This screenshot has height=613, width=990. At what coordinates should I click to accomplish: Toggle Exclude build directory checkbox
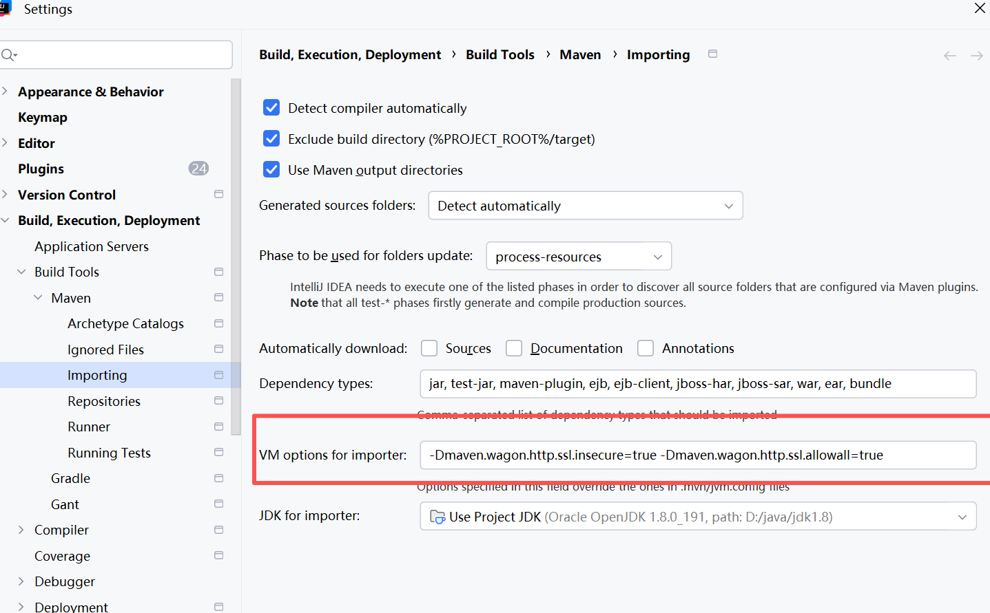271,138
